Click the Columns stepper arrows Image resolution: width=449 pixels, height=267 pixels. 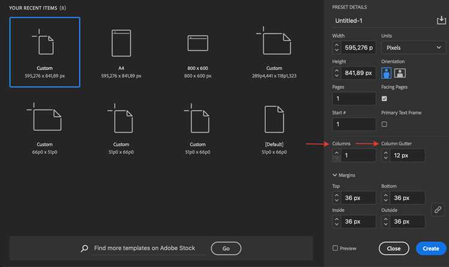click(x=336, y=155)
